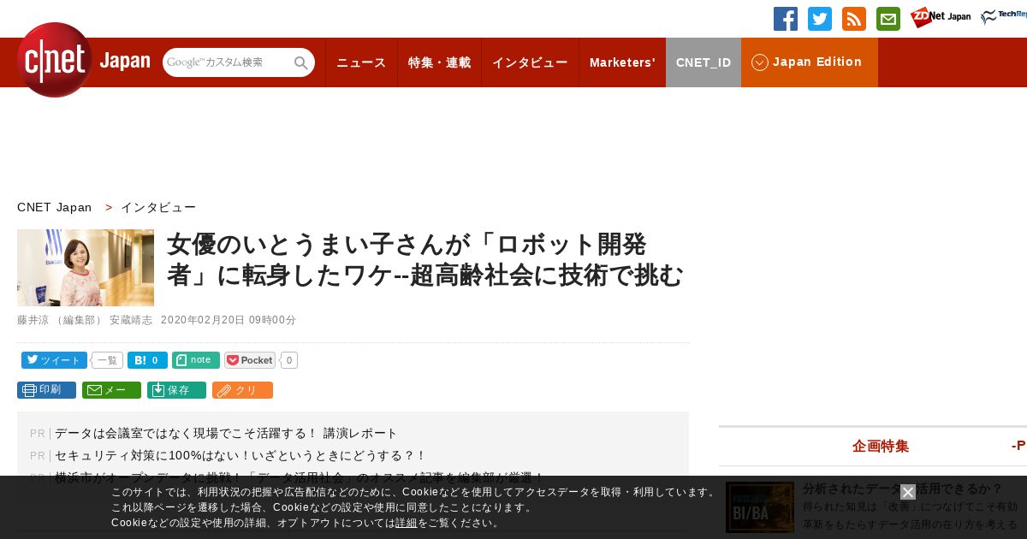This screenshot has width=1027, height=539.
Task: Visit the TechRepublic logo link
Action: [1004, 17]
